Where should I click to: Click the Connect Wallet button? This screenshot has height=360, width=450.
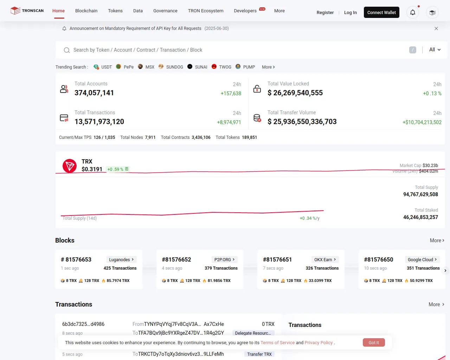pyautogui.click(x=381, y=13)
